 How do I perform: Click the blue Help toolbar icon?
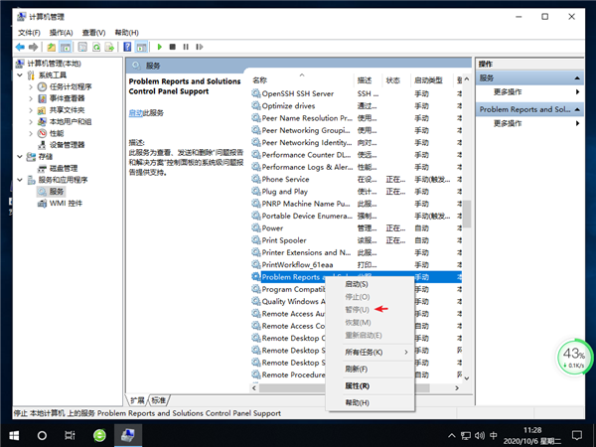[x=127, y=46]
